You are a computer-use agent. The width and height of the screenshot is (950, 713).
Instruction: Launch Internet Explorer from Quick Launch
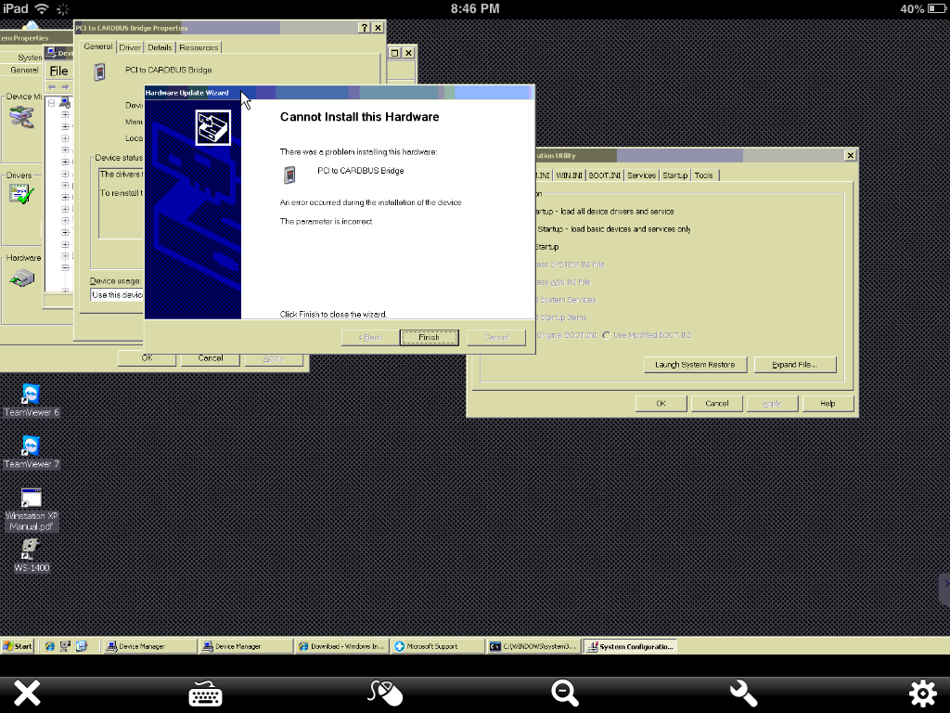[x=49, y=646]
